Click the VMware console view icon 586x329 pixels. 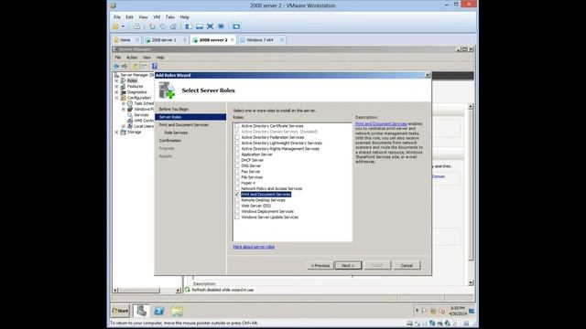(x=236, y=27)
